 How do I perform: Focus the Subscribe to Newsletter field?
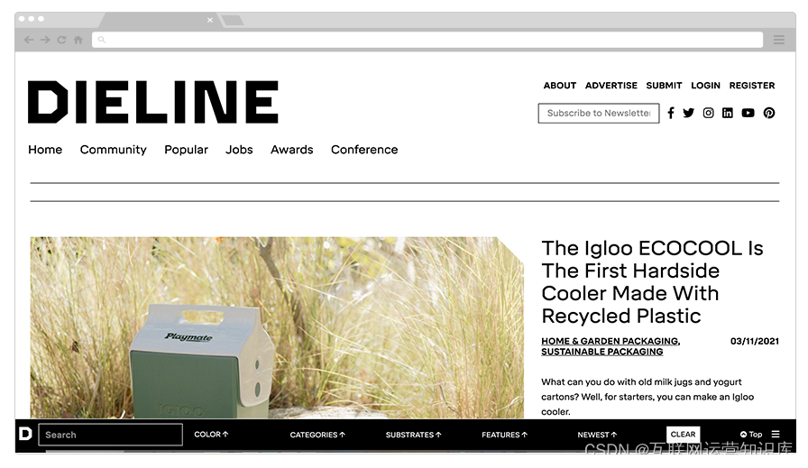599,113
